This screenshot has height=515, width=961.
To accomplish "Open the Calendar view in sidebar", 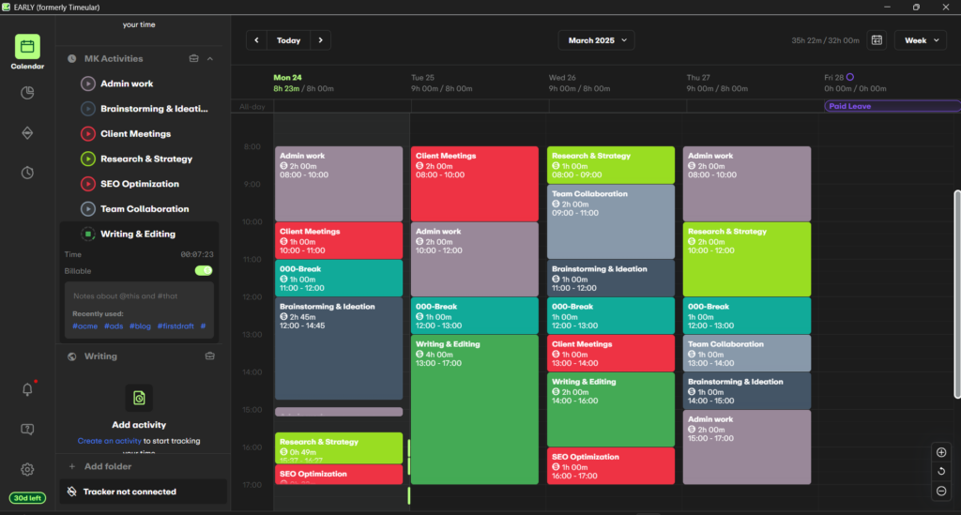I will click(x=27, y=52).
